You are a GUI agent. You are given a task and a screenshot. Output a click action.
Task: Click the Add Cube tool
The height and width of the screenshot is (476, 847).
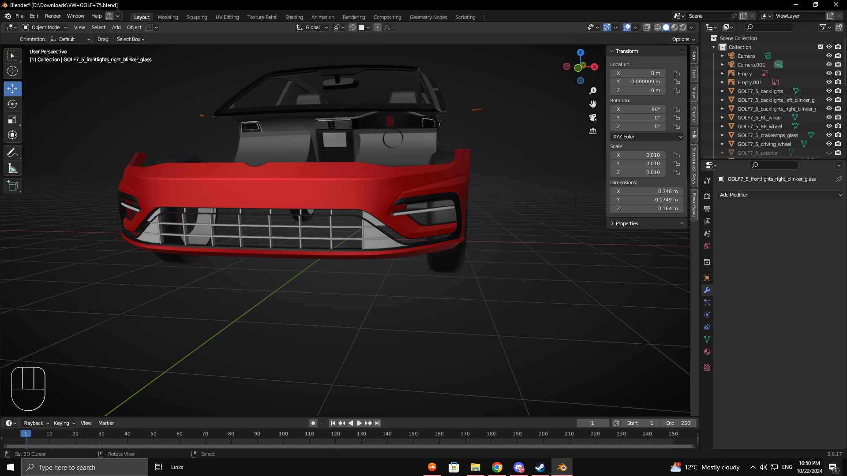coord(12,186)
